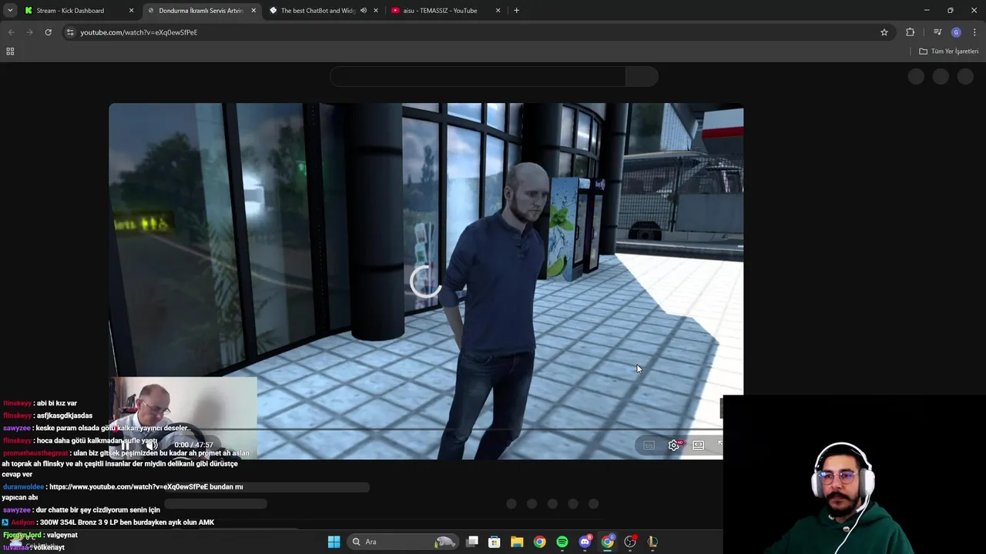Open the Chrome three-dot menu
The height and width of the screenshot is (554, 986).
(974, 32)
